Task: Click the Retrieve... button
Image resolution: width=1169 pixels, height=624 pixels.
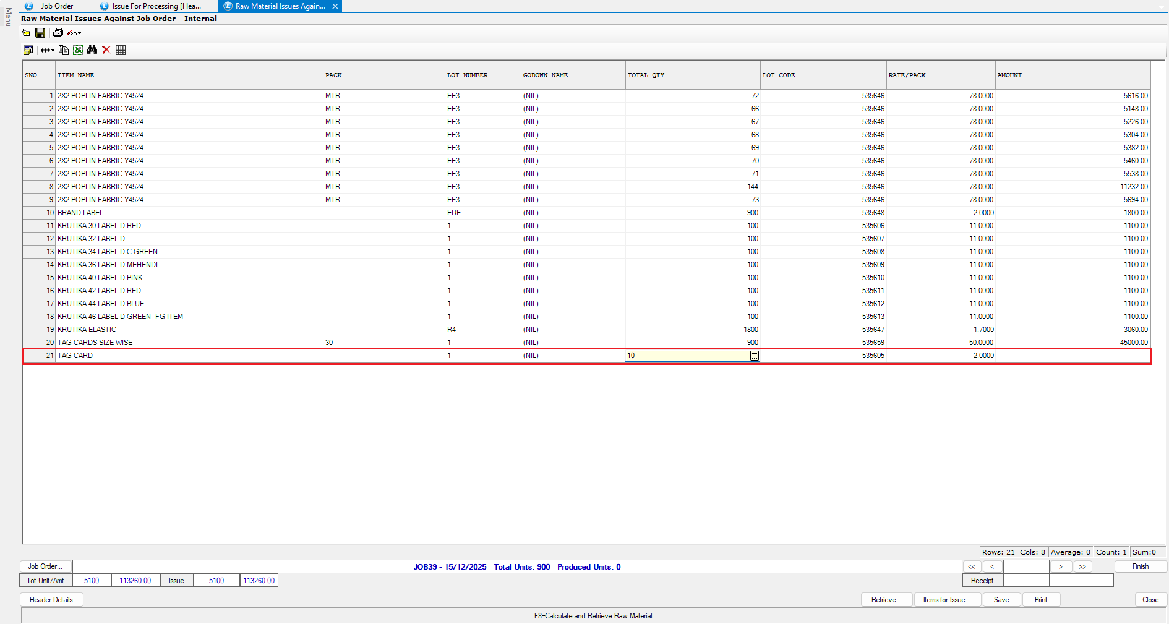Action: 886,600
